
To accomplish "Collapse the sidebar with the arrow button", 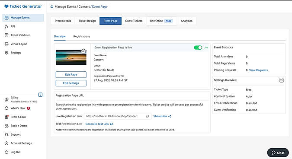I will [40, 95].
